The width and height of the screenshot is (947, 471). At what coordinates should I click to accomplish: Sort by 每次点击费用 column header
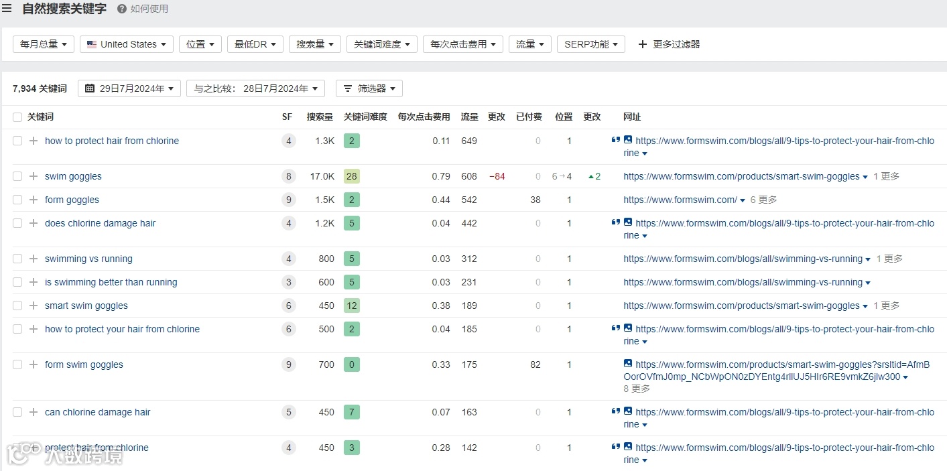424,117
